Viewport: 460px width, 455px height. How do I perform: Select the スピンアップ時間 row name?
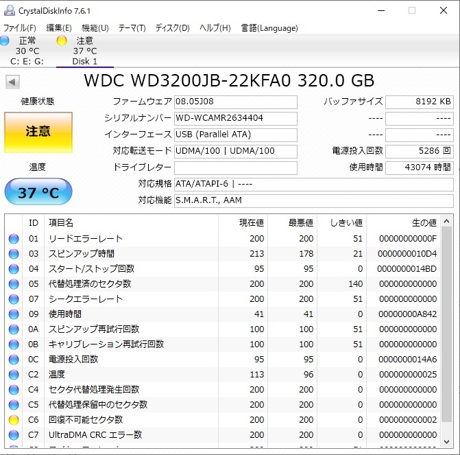[x=82, y=254]
